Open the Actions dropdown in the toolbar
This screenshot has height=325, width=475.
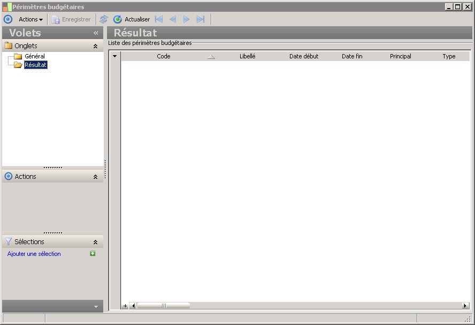click(x=30, y=19)
